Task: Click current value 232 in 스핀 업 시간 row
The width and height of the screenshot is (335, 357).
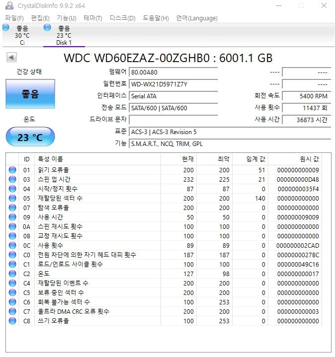Action: (188, 180)
